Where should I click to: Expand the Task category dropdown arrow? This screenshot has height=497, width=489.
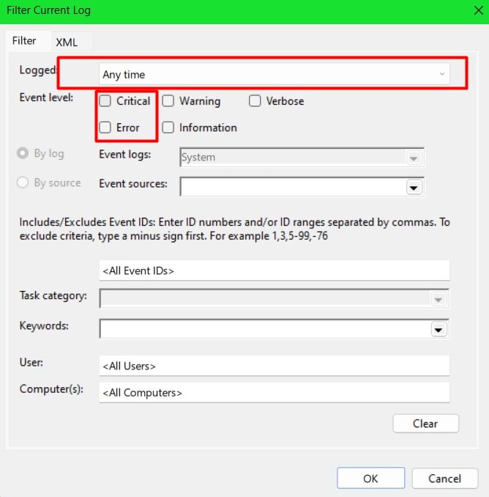(x=438, y=299)
